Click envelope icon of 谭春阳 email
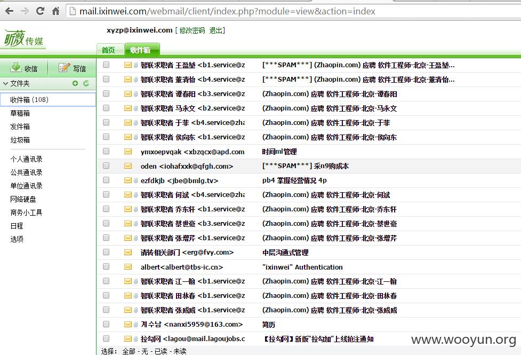Viewport: 521px width, 355px height. 128,94
